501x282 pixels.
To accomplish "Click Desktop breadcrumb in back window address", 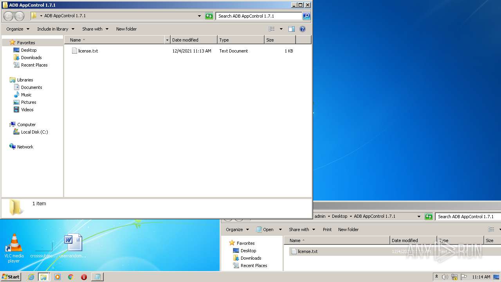I will (x=339, y=216).
